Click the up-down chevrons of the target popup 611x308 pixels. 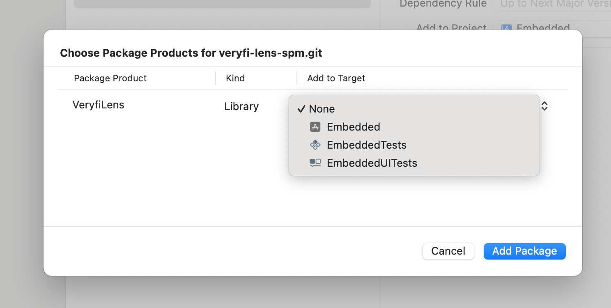point(544,106)
